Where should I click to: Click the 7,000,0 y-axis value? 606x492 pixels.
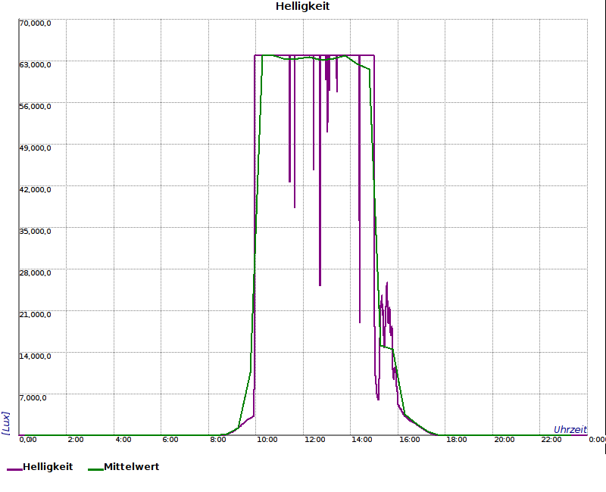(33, 398)
